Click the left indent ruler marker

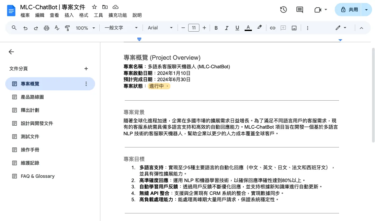139,40
